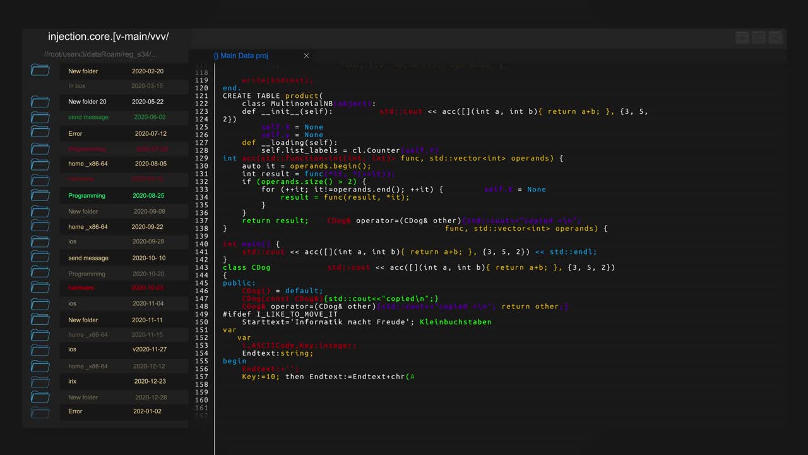
Task: Open the folder icon next to Error 202-01-02
Action: coord(40,411)
